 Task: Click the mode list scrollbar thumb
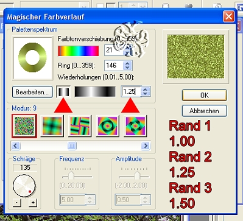[72, 146]
